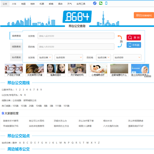Open routes starting with number 4

click(x=27, y=90)
